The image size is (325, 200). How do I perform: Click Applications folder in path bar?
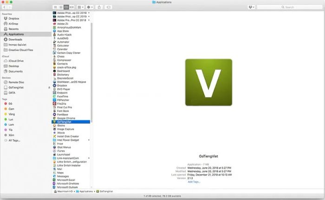coord(84,191)
